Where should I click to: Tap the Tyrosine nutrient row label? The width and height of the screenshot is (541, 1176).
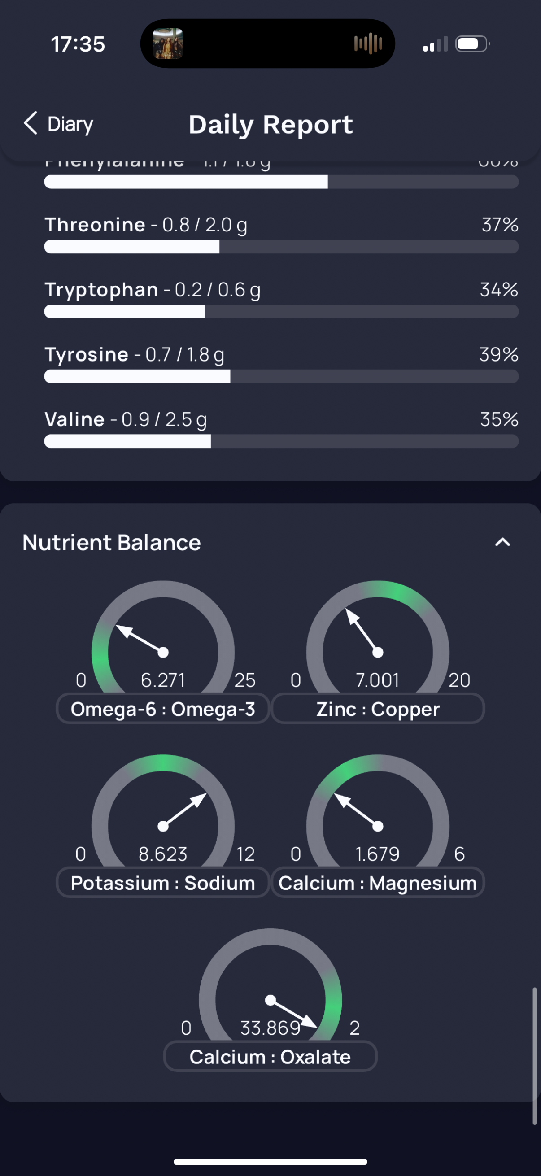[134, 355]
